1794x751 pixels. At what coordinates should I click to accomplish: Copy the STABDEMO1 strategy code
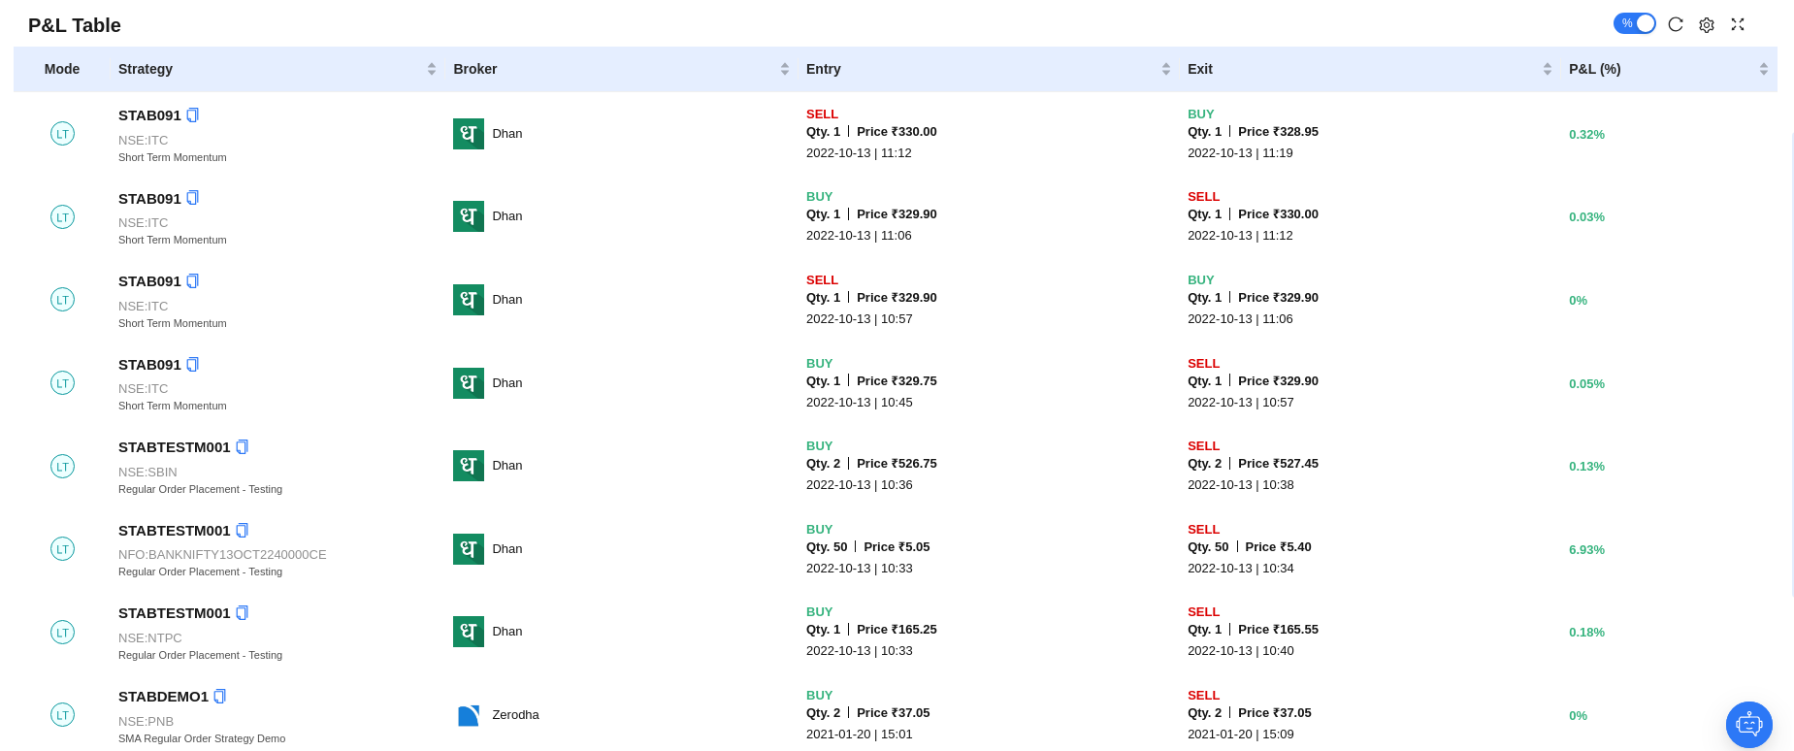tap(219, 697)
